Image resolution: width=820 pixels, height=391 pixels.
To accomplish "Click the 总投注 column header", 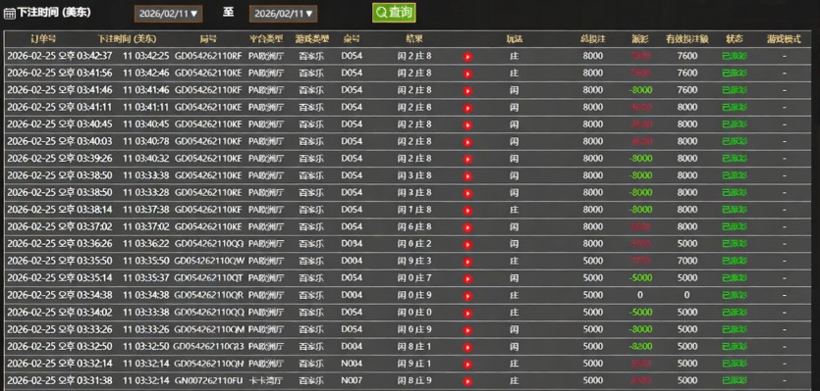I will 592,39.
